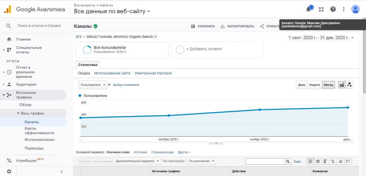Click the real-time clock icon
The width and height of the screenshot is (366, 176).
9,72
